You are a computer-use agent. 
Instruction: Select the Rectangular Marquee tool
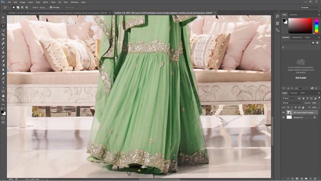click(x=3, y=22)
